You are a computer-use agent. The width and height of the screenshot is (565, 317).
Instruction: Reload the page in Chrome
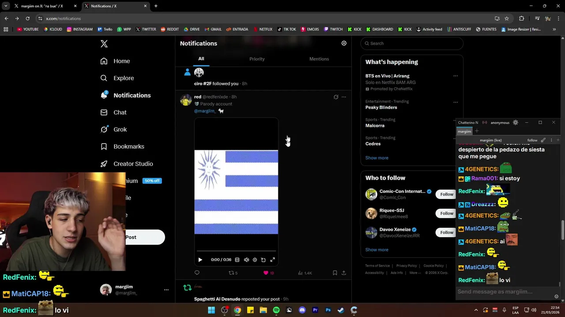[x=27, y=18]
